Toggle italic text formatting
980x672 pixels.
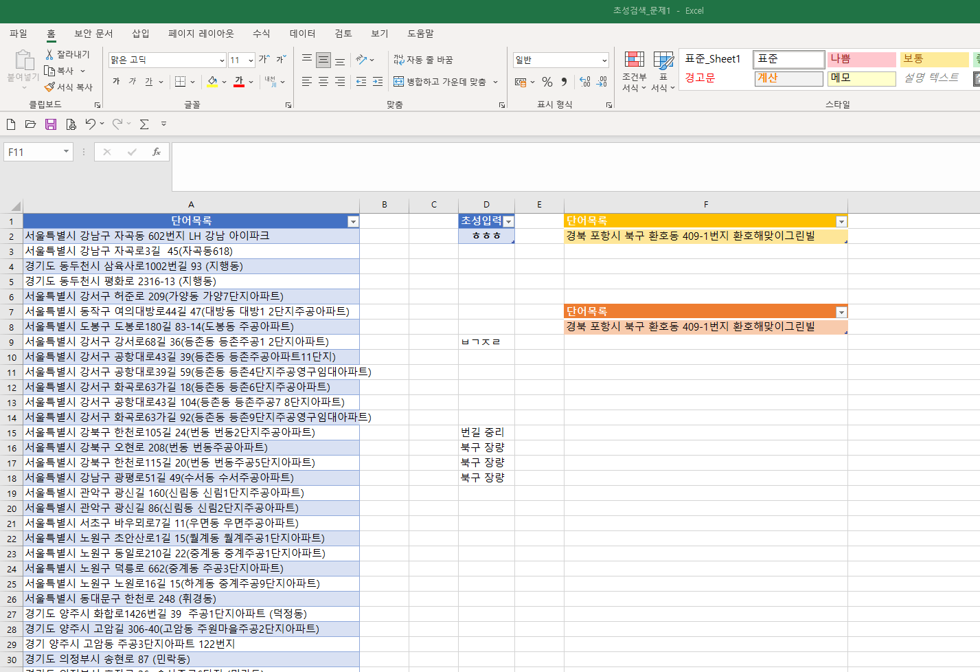[x=133, y=82]
